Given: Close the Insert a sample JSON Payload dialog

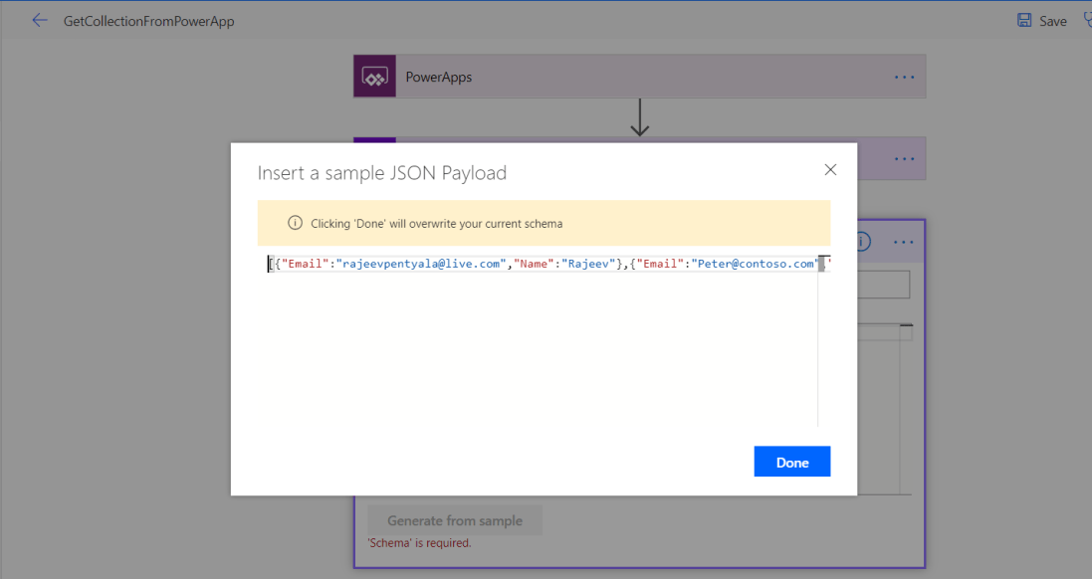Looking at the screenshot, I should (830, 169).
